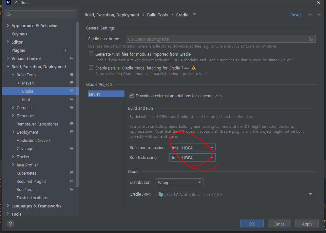Click Build Tools breadcrumb

point(157,15)
